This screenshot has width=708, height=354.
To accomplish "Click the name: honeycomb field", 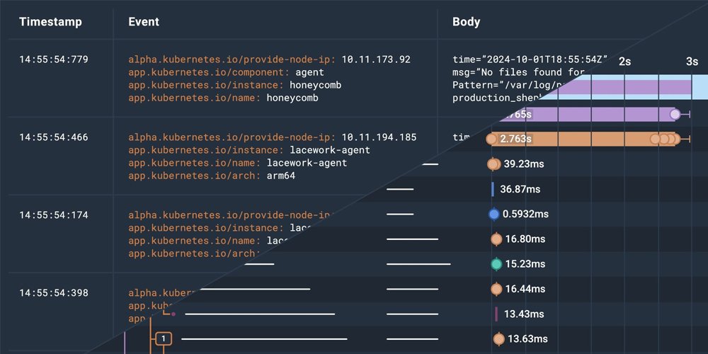I will [x=223, y=98].
